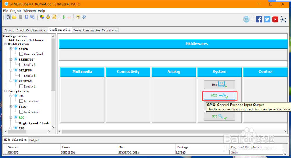Open help with the question mark icon

point(78,17)
